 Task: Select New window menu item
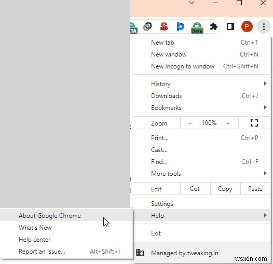coord(201,54)
